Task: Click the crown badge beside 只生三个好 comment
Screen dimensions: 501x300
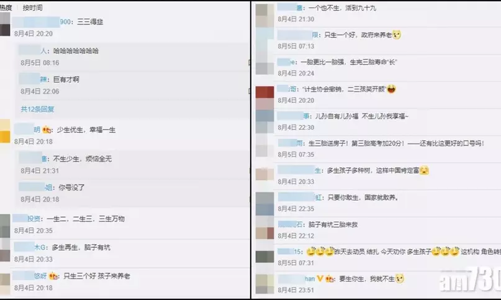Action: 53,276
